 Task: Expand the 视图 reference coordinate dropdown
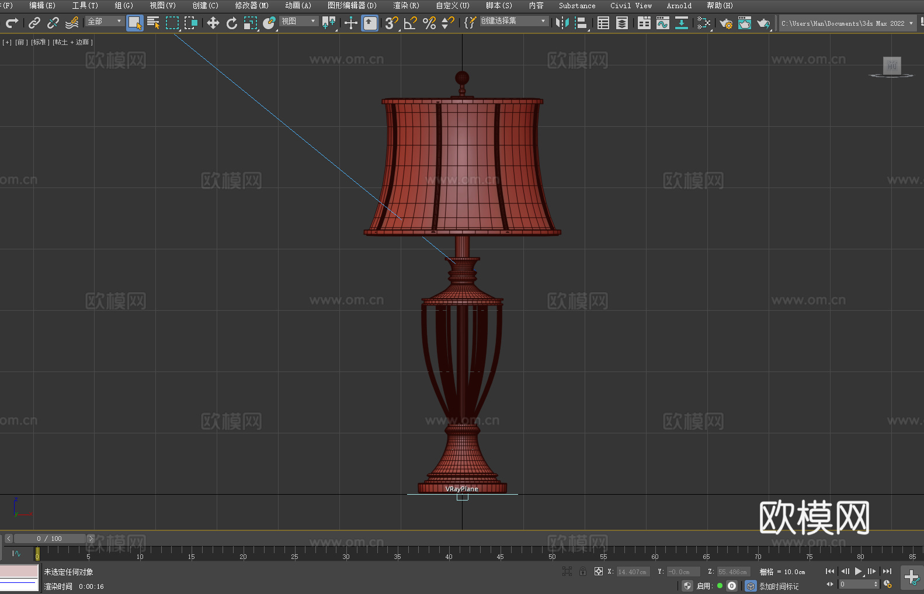(298, 21)
